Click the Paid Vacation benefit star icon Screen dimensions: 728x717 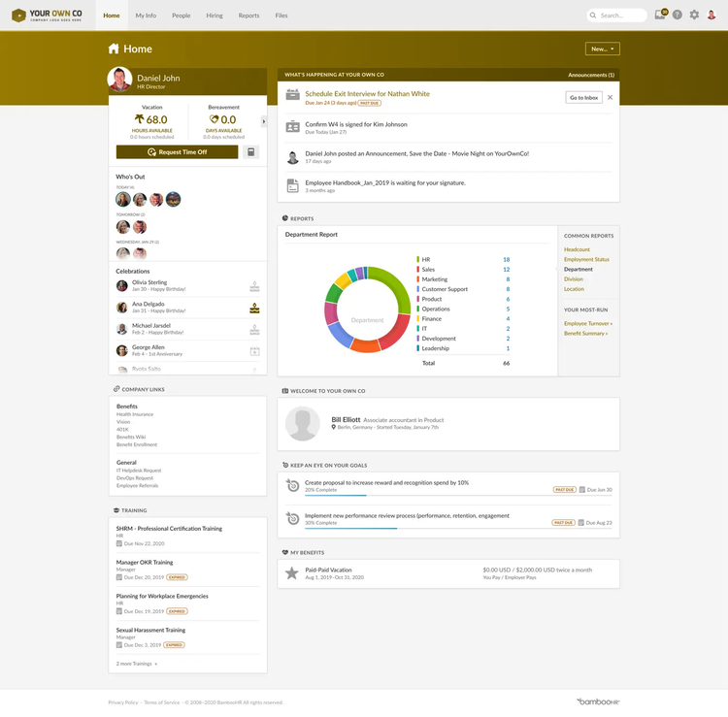tap(291, 573)
